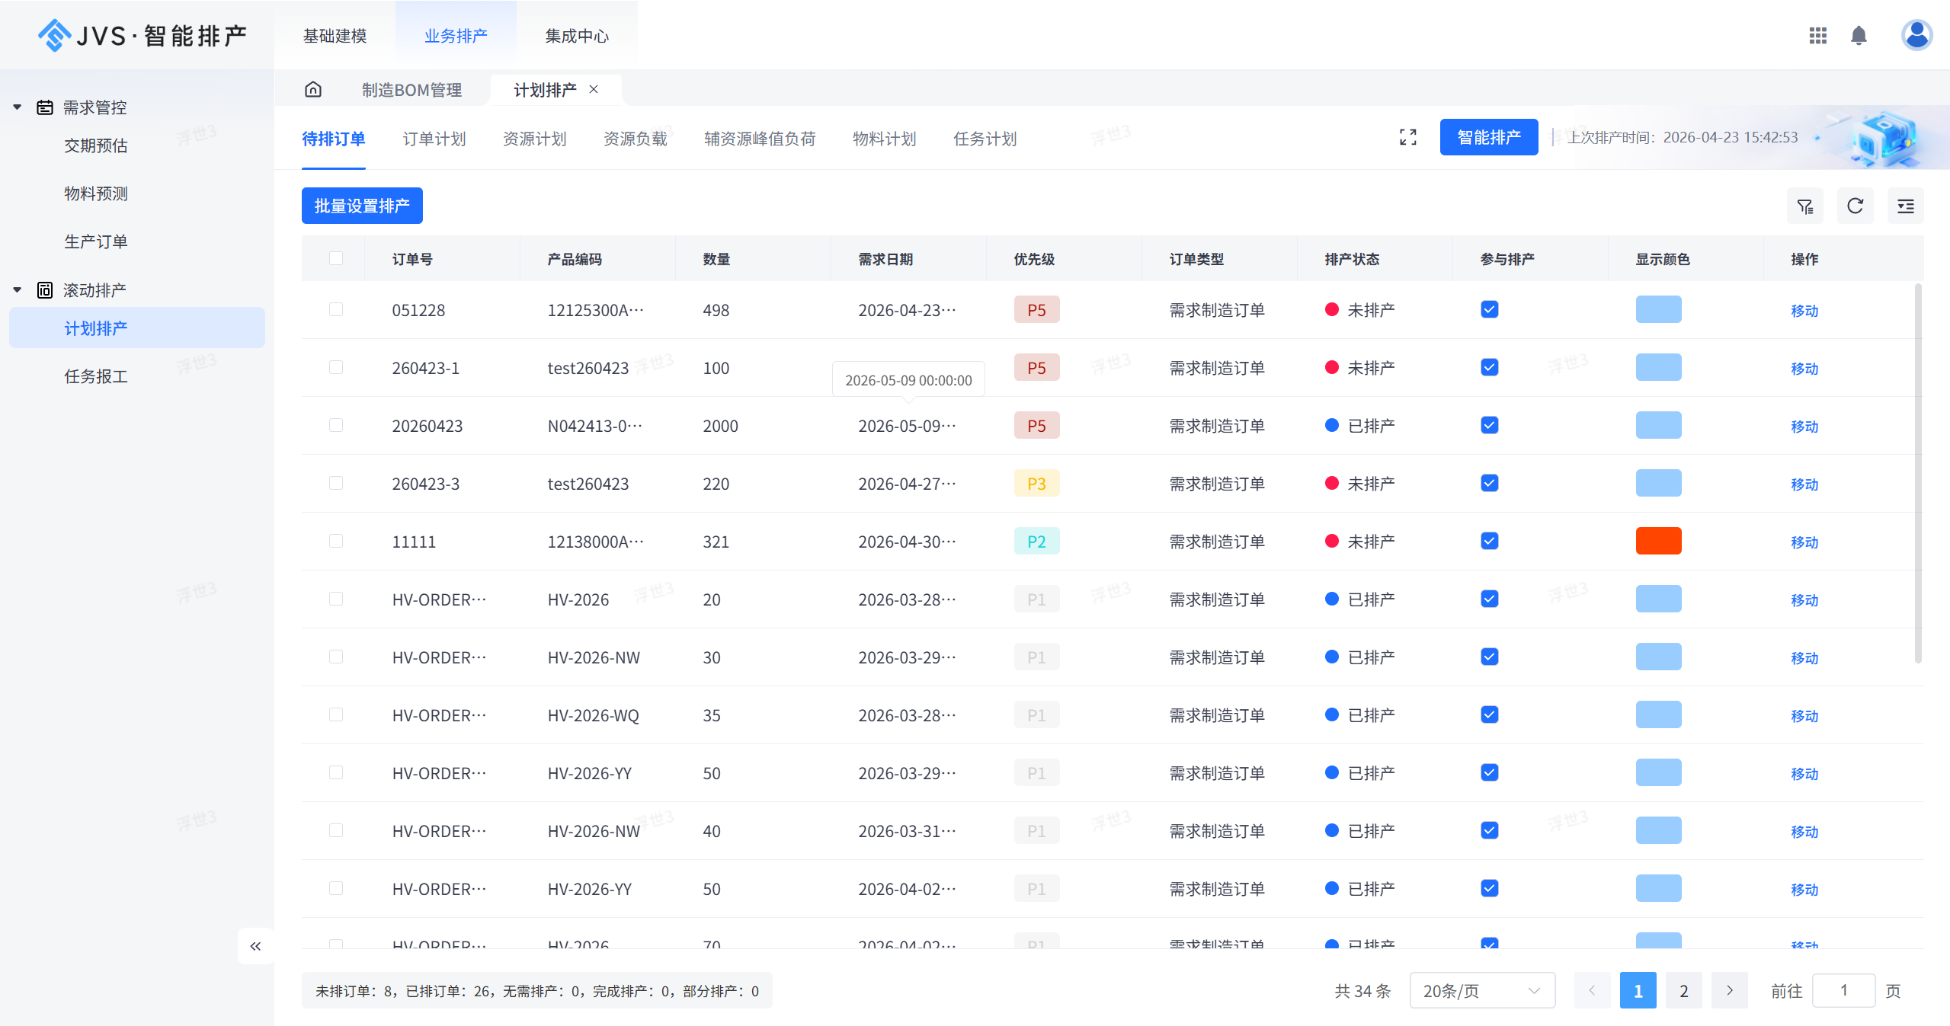Open 任务报工 in sidebar
This screenshot has width=1950, height=1026.
96,376
